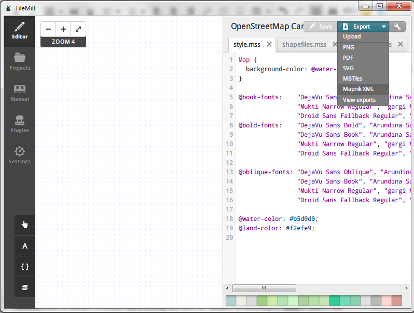Click the scroll right arrow in editor

point(406,288)
